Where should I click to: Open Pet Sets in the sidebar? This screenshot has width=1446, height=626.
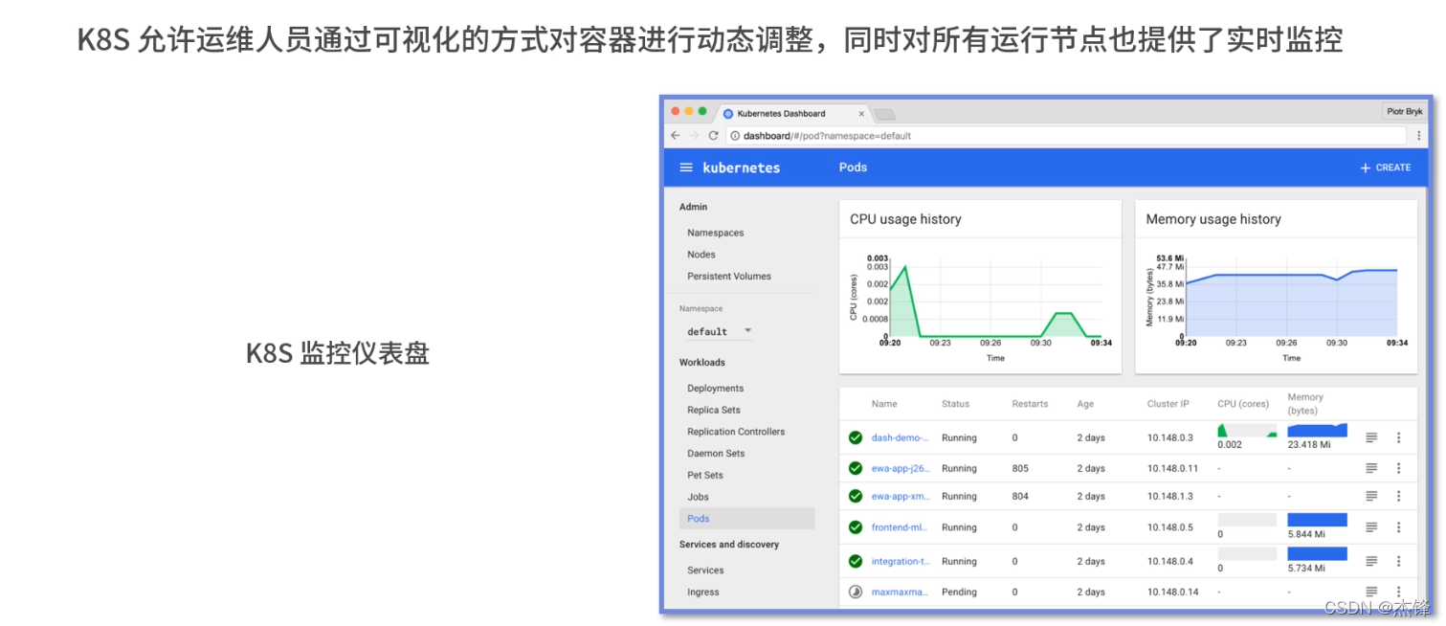coord(704,475)
